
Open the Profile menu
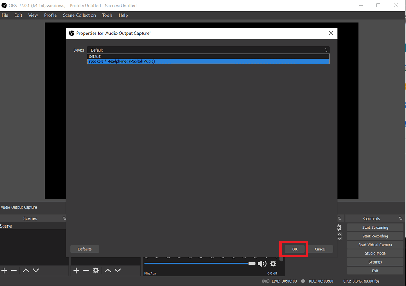[x=50, y=15]
